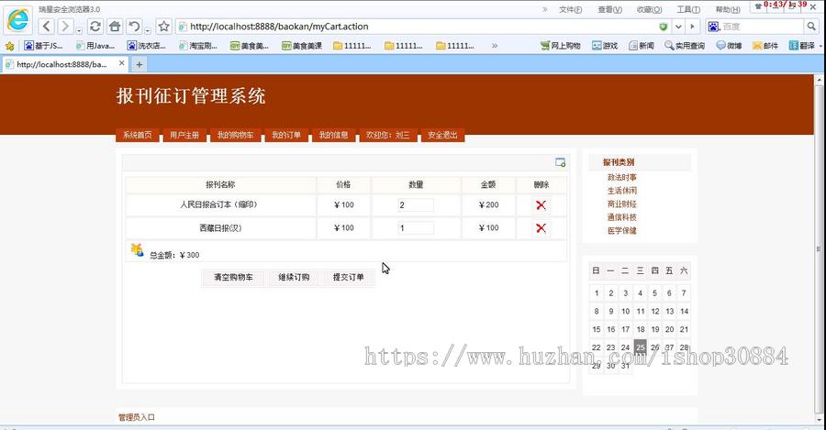Open the 洗衣店... bookmark
Image resolution: width=826 pixels, height=430 pixels.
tap(147, 46)
